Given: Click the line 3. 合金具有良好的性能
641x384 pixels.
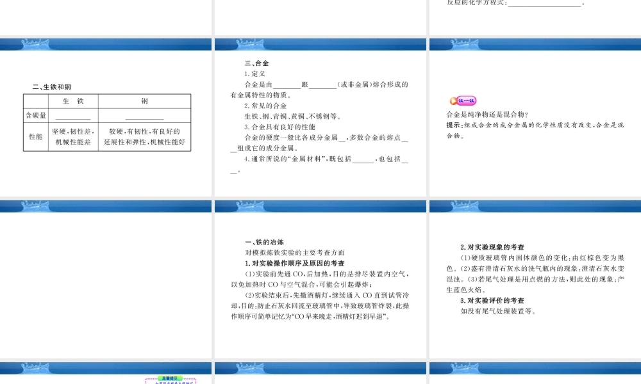Looking at the screenshot, I should [279, 127].
